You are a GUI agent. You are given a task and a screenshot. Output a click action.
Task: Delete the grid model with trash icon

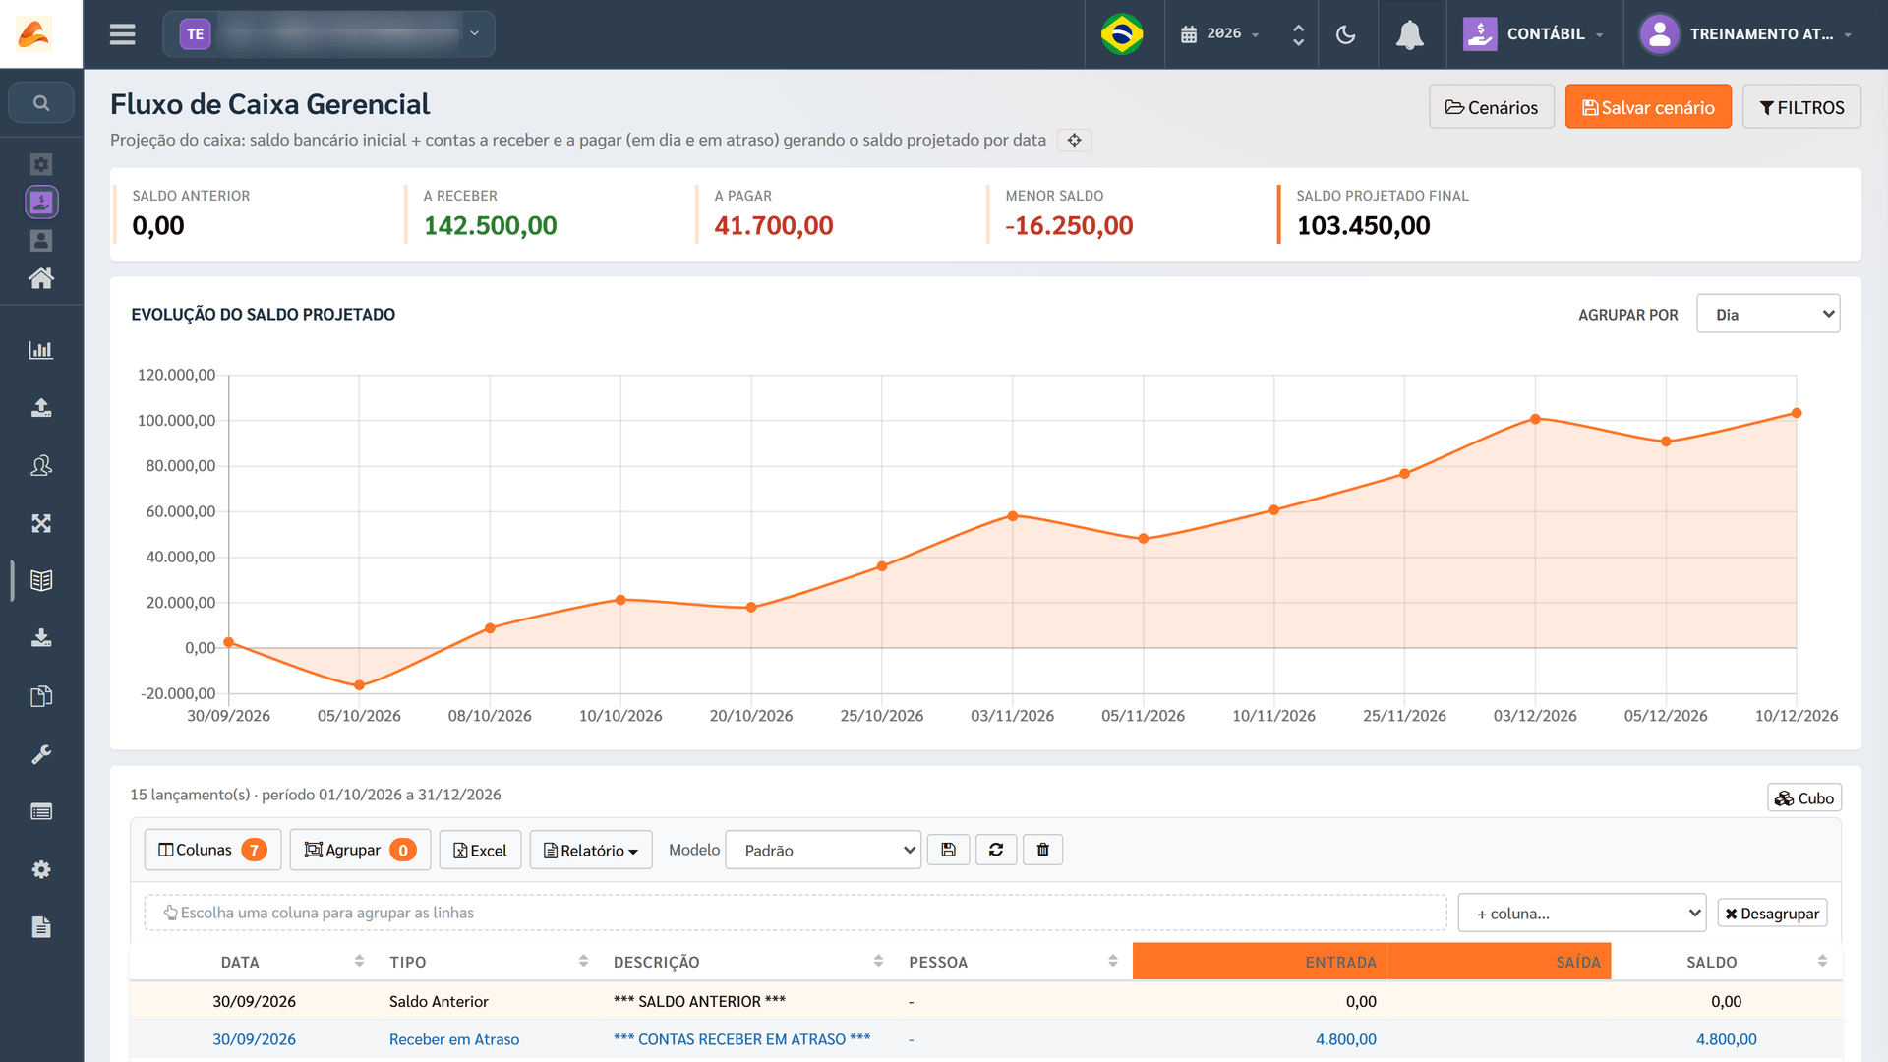point(1043,850)
